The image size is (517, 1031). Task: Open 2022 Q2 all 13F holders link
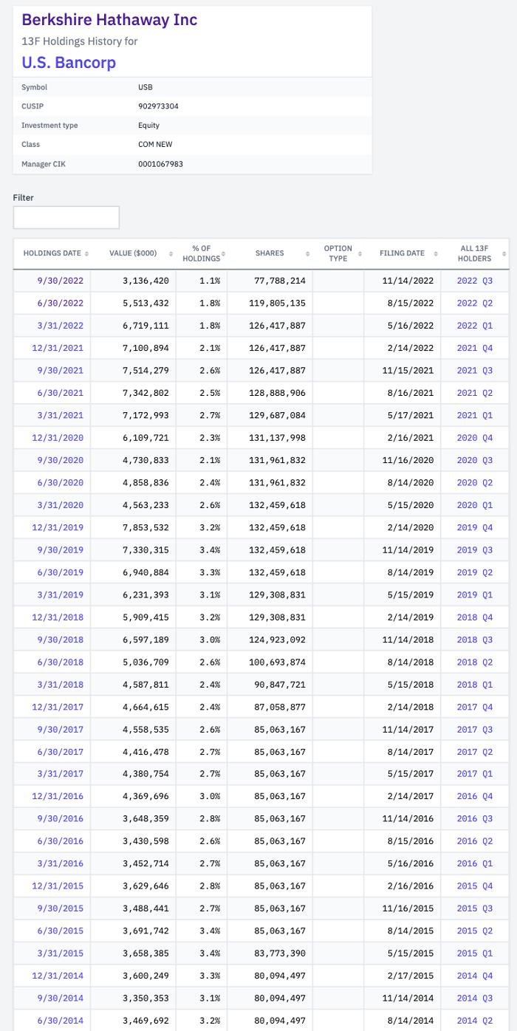click(474, 303)
